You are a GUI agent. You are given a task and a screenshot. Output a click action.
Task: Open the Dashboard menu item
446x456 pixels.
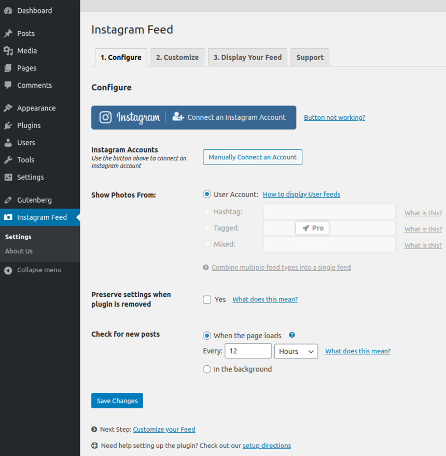click(x=40, y=10)
